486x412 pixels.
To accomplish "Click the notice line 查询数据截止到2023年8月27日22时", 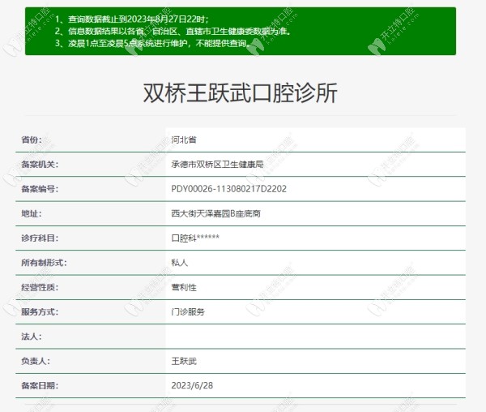I will 132,19.
